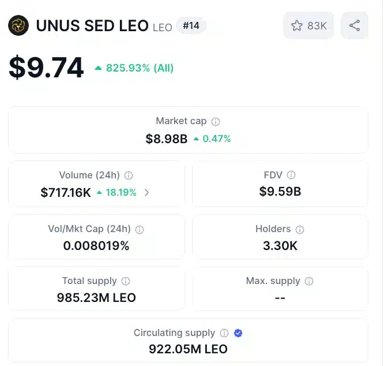Click the blue verified badge near Circulating supply
384x366 pixels.
pos(238,333)
